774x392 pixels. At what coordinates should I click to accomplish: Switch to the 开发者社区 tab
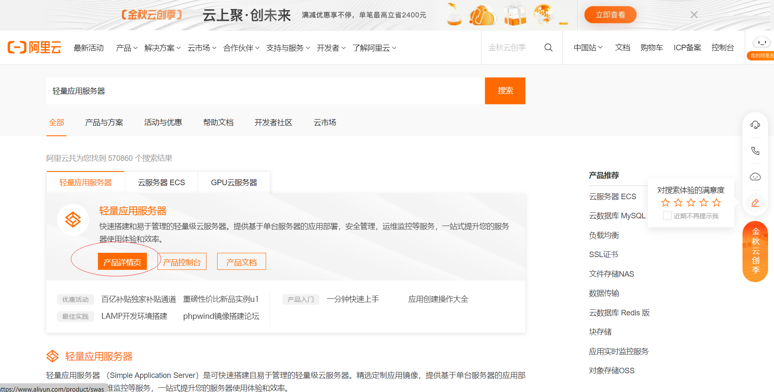tap(273, 123)
